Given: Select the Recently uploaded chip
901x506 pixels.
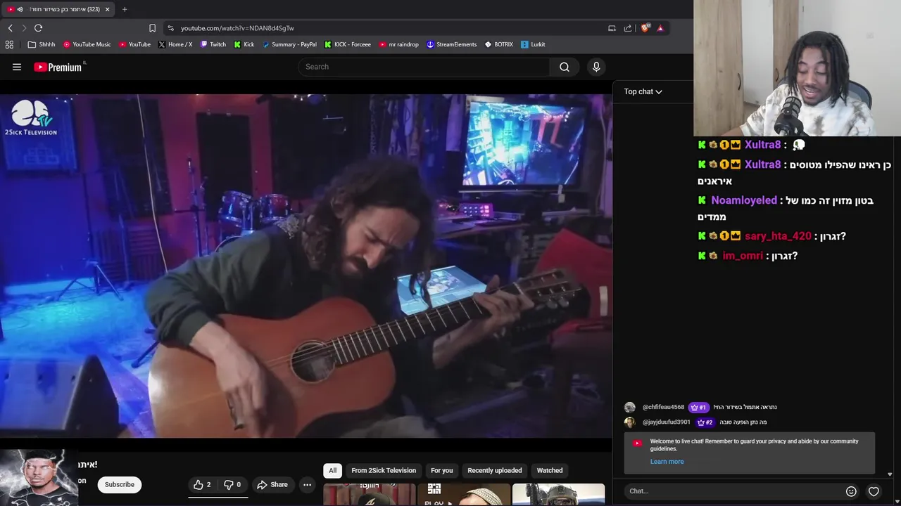Looking at the screenshot, I should click(x=495, y=470).
